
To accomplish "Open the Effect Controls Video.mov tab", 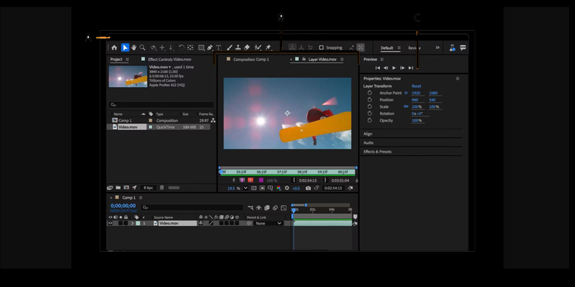I will 169,59.
